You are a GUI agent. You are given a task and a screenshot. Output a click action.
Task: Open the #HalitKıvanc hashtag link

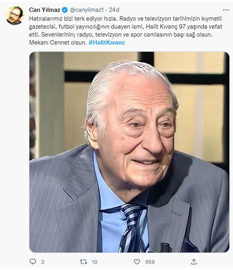point(107,43)
